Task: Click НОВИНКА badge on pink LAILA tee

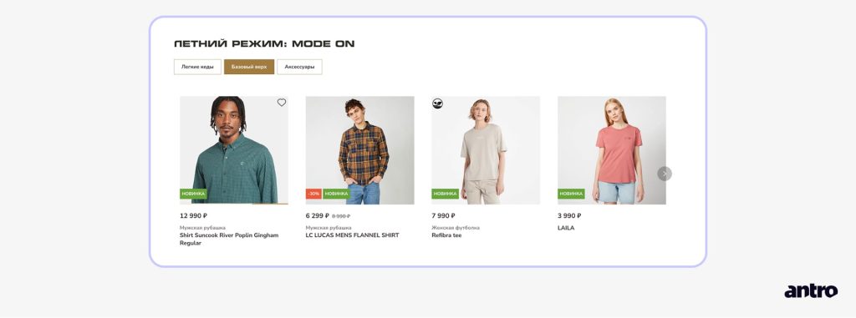Action: click(571, 194)
